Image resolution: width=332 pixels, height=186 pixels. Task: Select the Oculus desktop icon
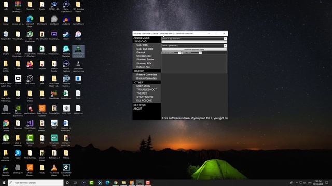pyautogui.click(x=18, y=80)
